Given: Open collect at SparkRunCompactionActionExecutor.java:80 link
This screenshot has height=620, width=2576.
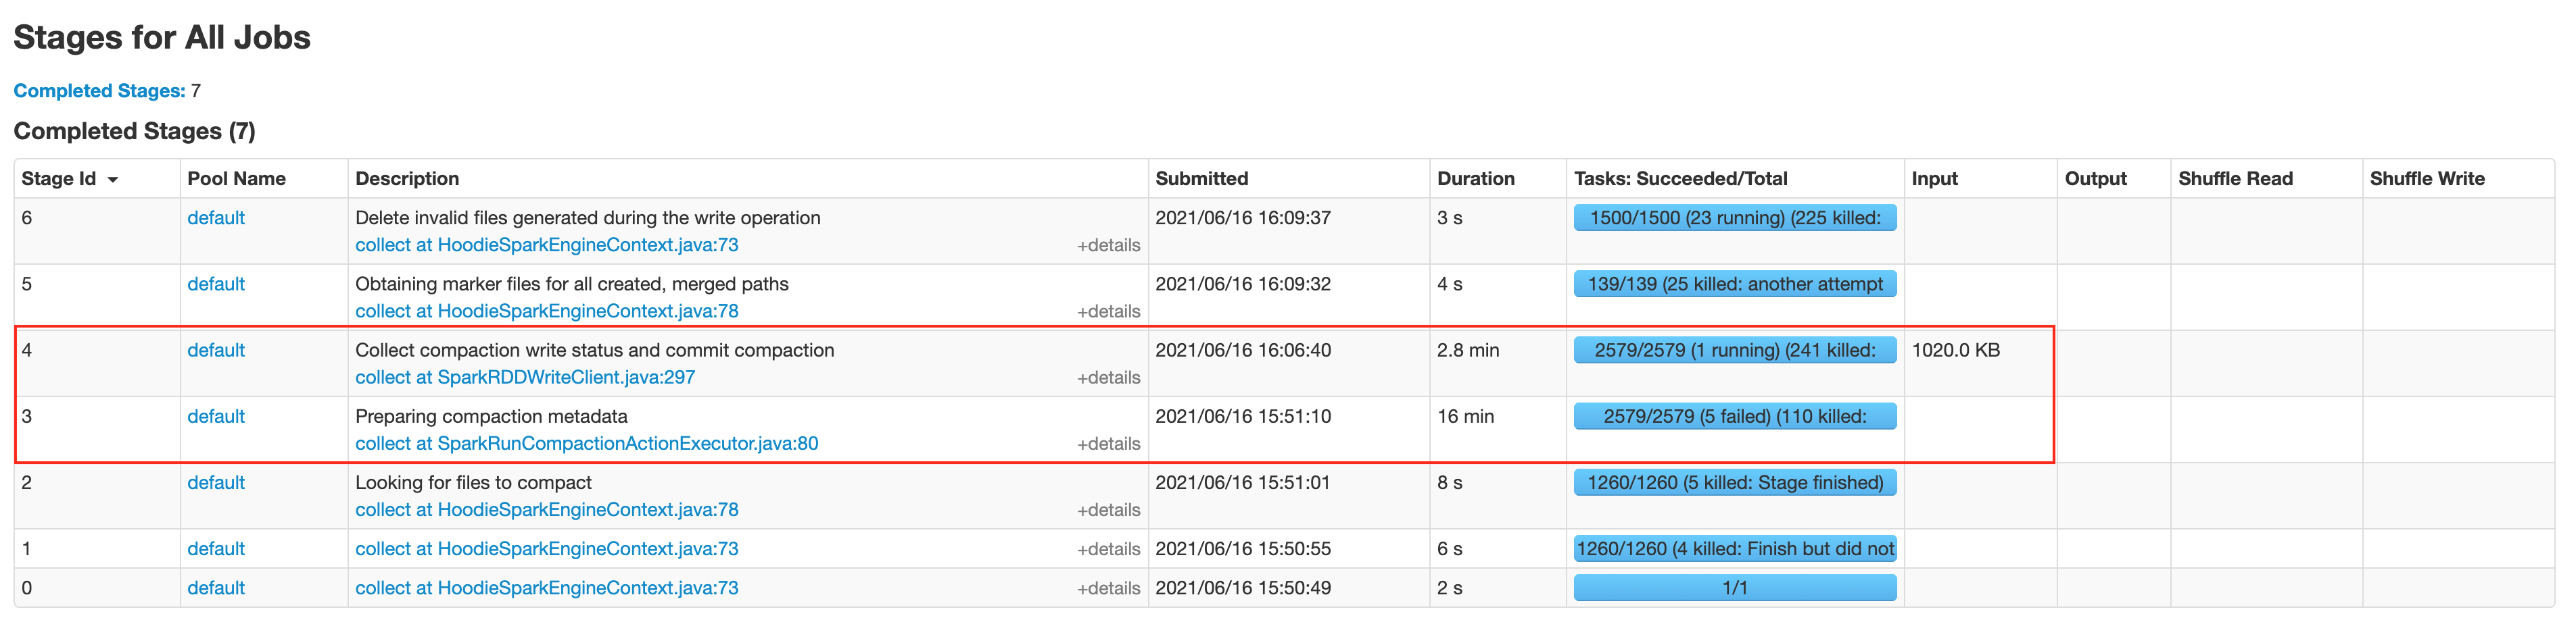Looking at the screenshot, I should 586,443.
